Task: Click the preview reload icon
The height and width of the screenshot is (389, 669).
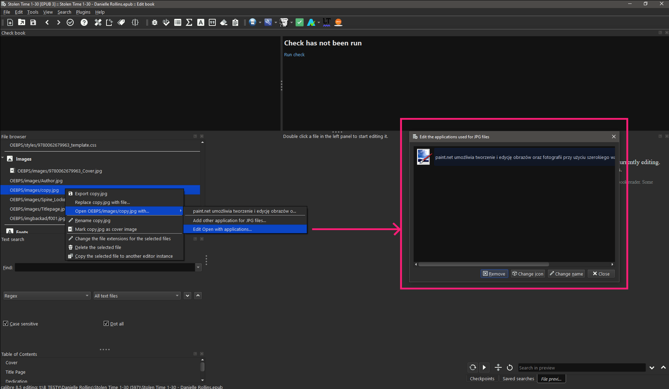Action: (510, 367)
